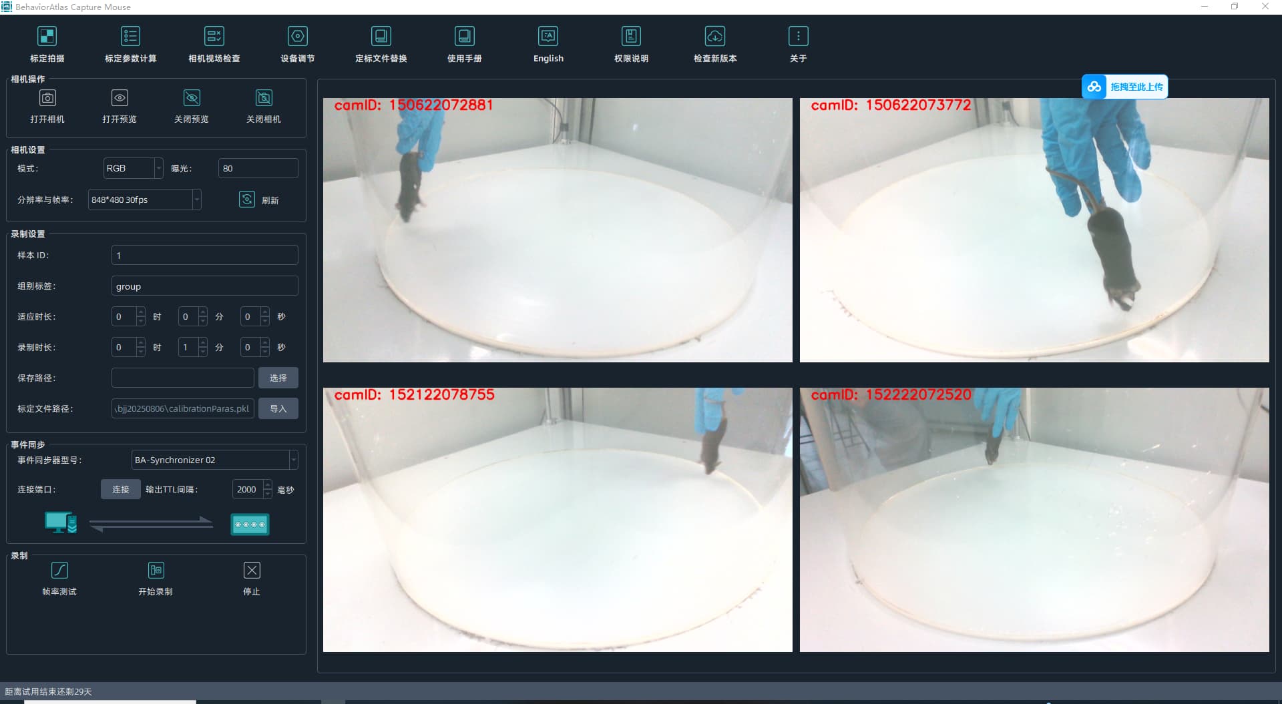Check for new version 检查新版本

point(714,44)
